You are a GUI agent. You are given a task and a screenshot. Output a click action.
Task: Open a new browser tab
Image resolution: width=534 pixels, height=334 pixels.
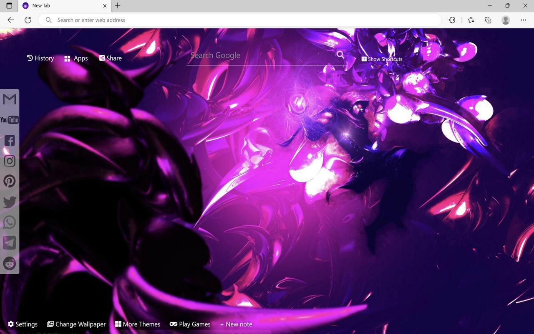(118, 5)
